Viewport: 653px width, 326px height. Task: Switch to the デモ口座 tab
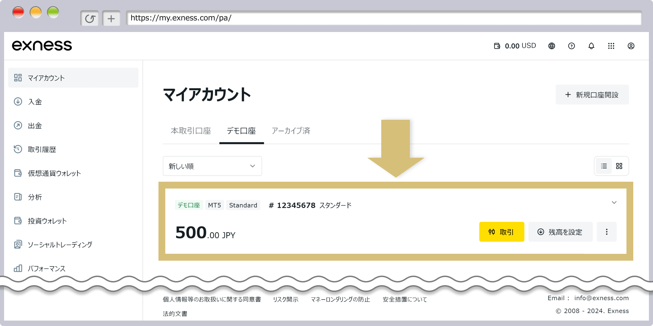coord(241,131)
